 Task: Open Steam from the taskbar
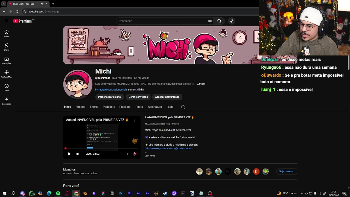coord(165,193)
